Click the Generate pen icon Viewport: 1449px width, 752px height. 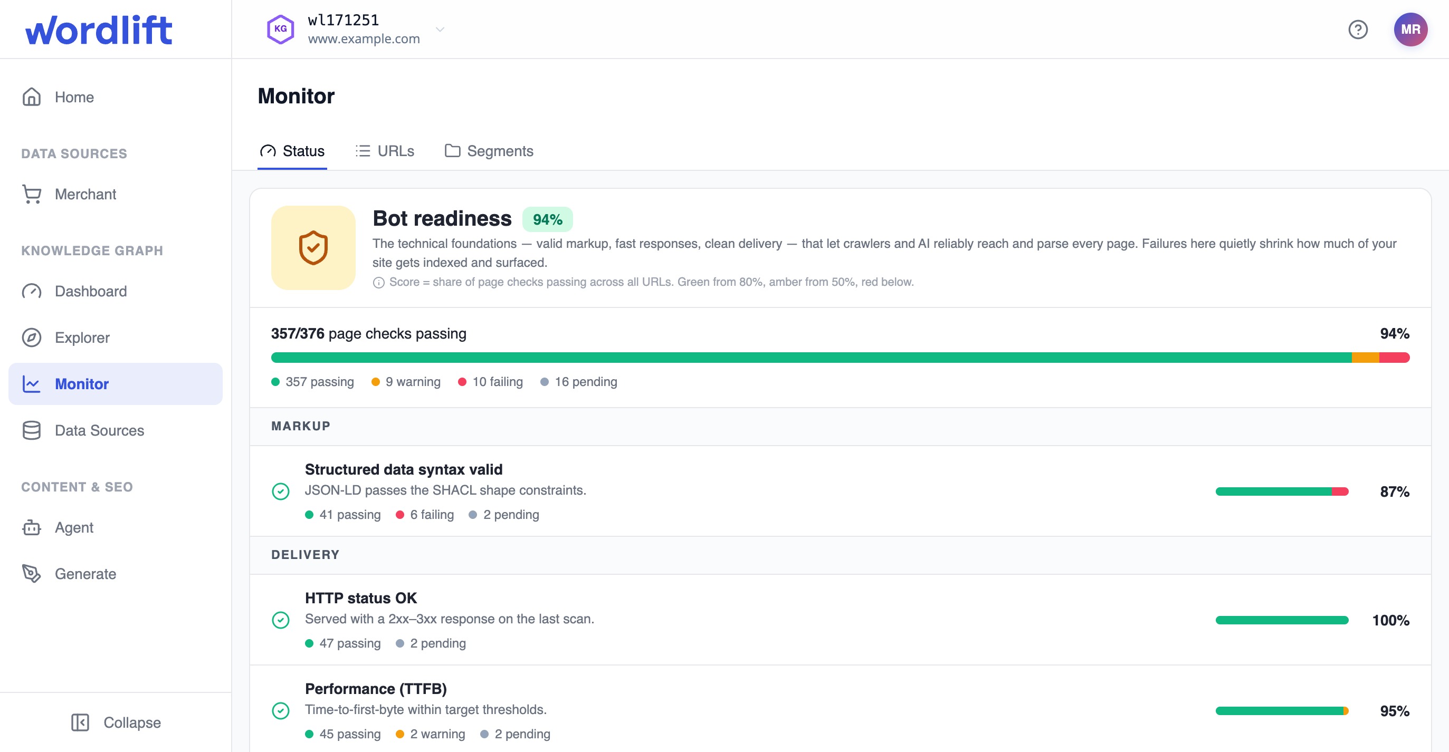coord(32,573)
